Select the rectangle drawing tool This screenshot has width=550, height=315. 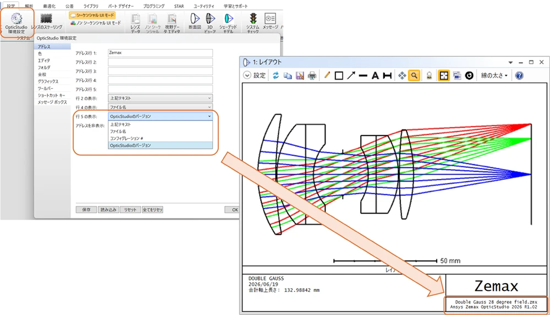pyautogui.click(x=339, y=75)
